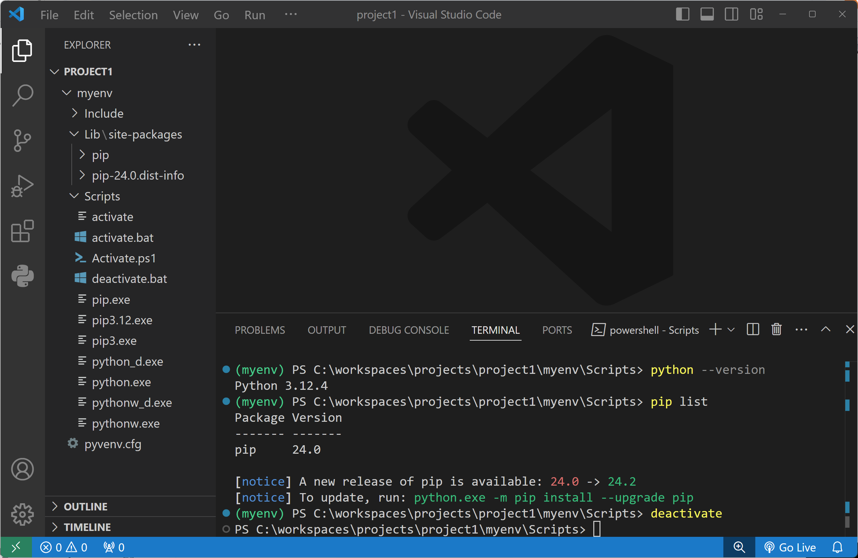This screenshot has width=858, height=558.
Task: Switch to the DEBUG CONSOLE tab
Action: 409,330
